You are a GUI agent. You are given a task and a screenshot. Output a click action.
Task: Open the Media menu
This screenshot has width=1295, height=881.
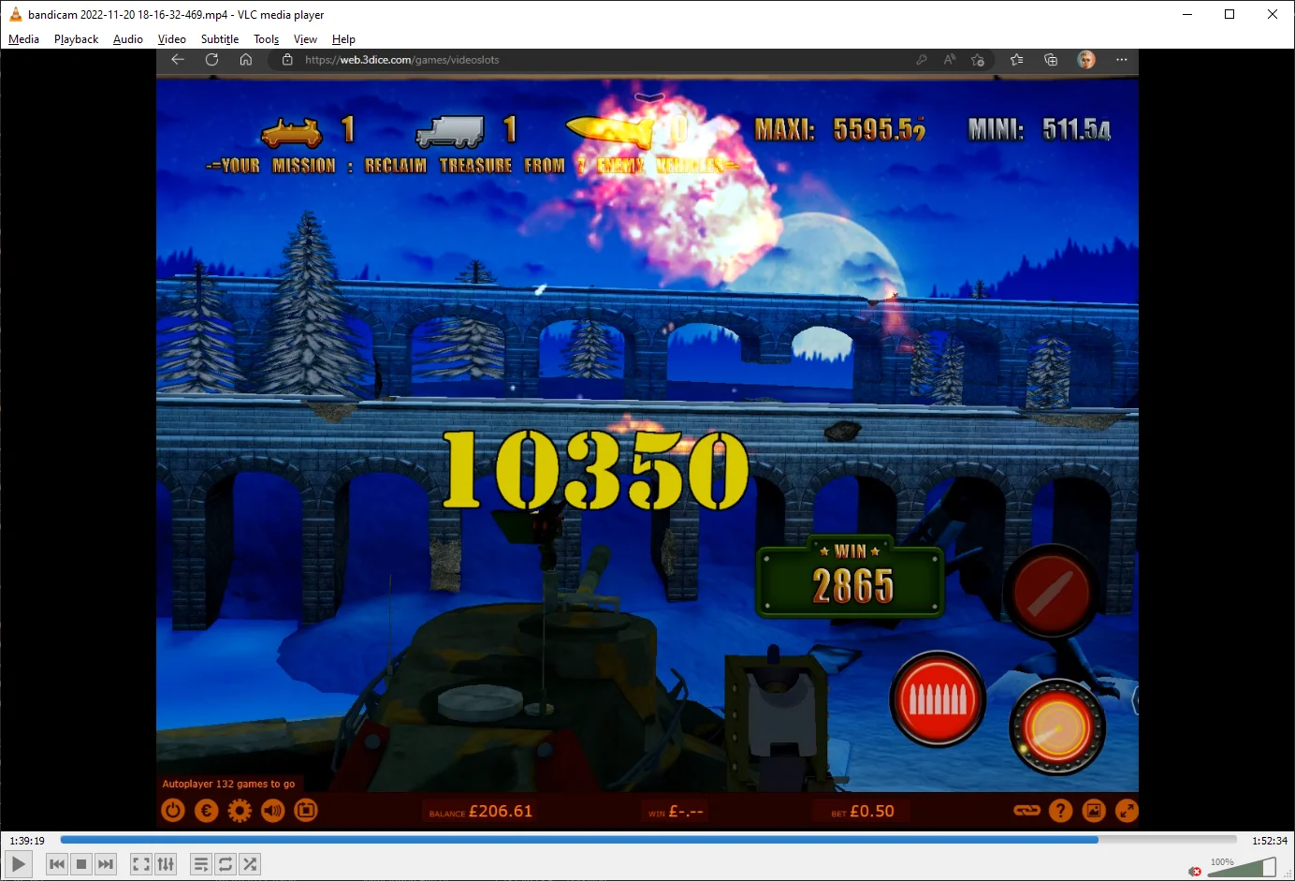[x=23, y=39]
